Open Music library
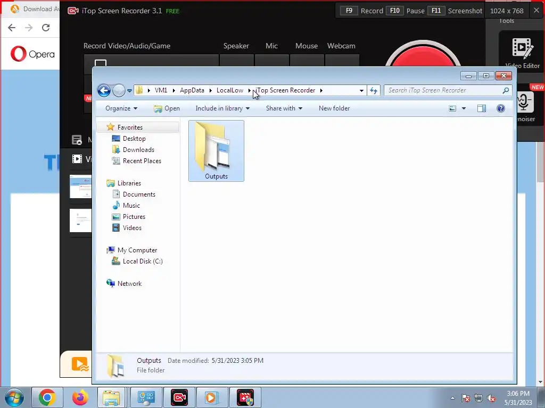 pyautogui.click(x=131, y=206)
